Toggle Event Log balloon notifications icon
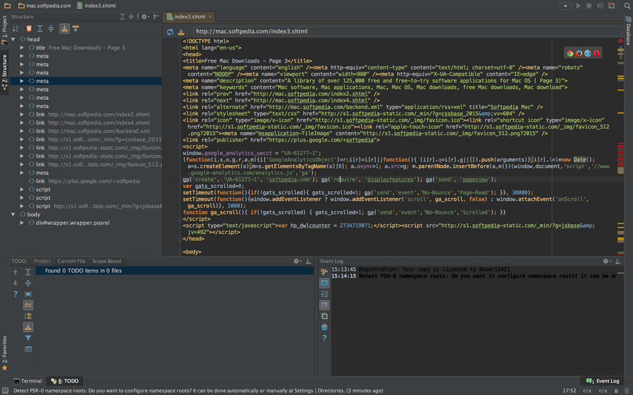This screenshot has width=633, height=395. (x=324, y=283)
